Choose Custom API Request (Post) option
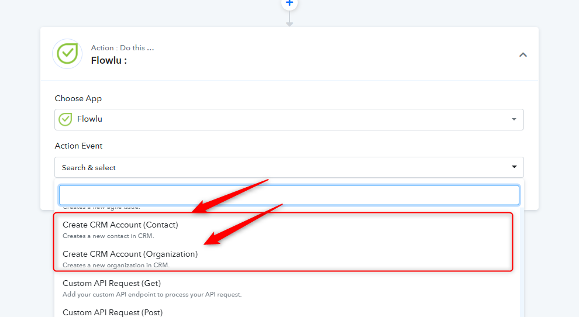Screen dimensions: 579x317 click(x=287, y=312)
